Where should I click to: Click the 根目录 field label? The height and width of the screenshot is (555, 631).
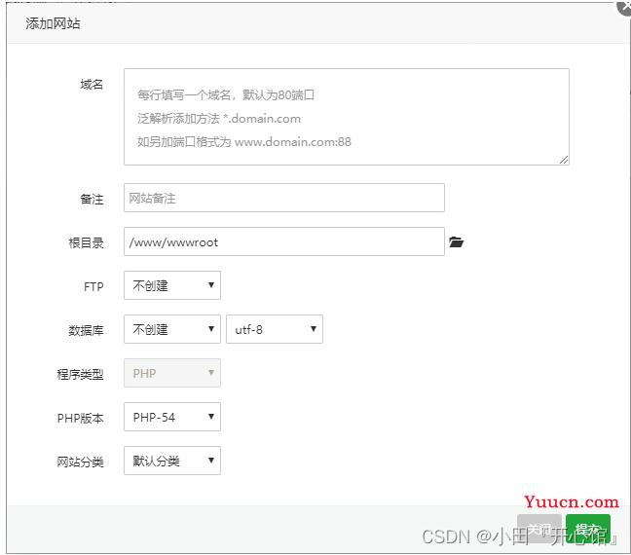[x=86, y=243]
